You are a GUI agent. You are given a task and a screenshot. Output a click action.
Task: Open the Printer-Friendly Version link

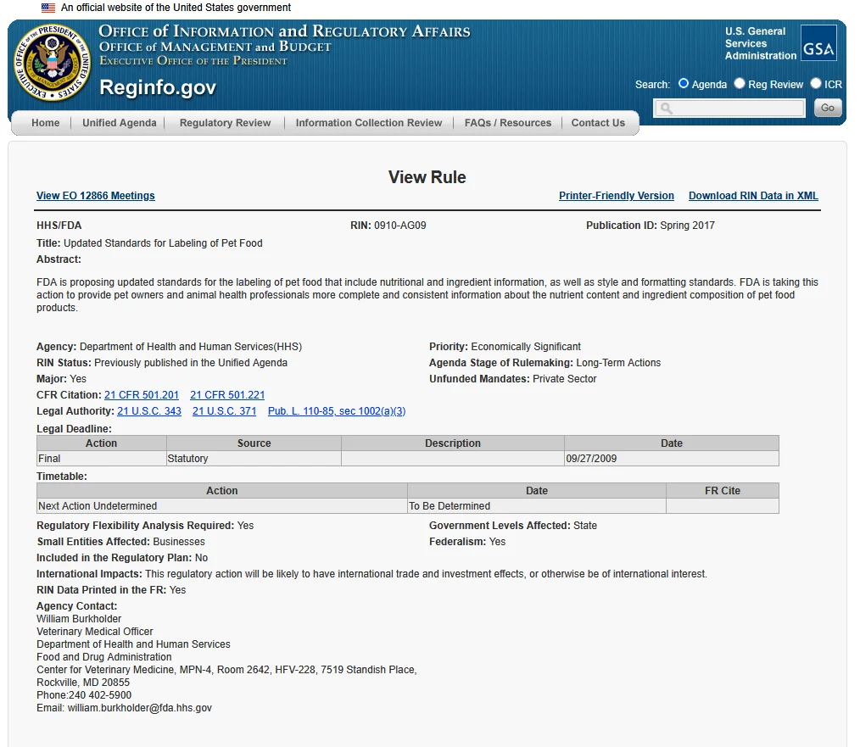[x=617, y=196]
